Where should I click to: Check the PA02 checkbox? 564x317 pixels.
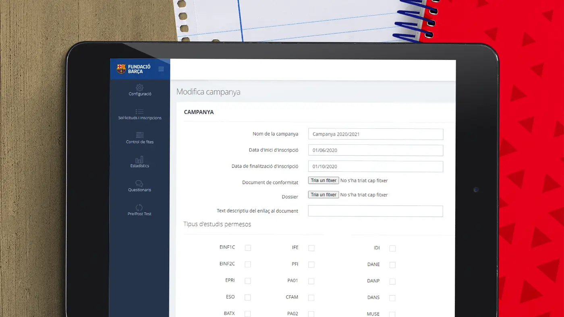311,314
